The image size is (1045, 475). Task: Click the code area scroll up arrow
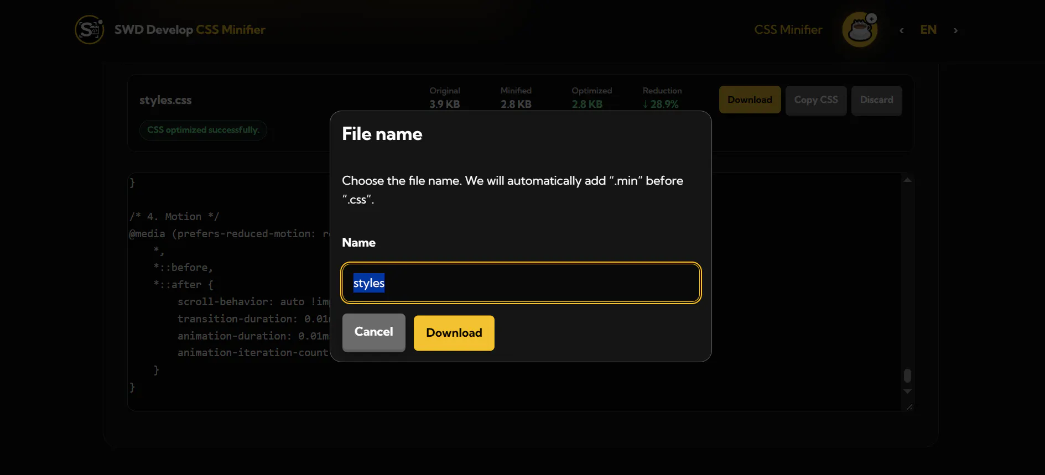[907, 180]
